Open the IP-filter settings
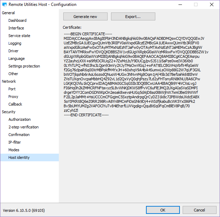The image size is (220, 217). 15,142
